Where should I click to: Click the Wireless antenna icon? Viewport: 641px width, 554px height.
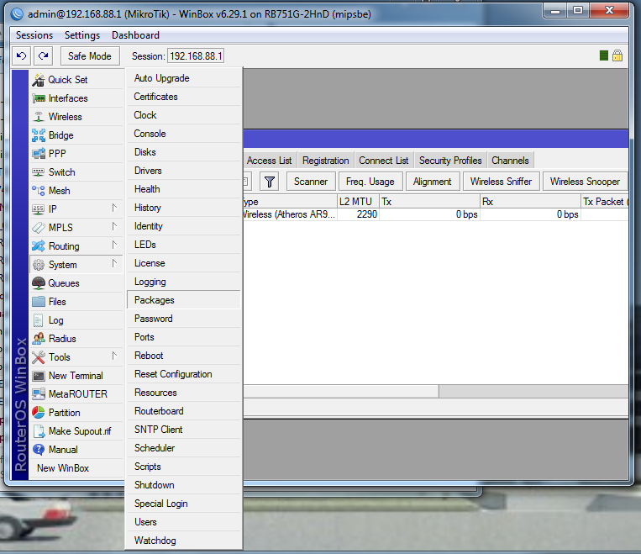39,117
